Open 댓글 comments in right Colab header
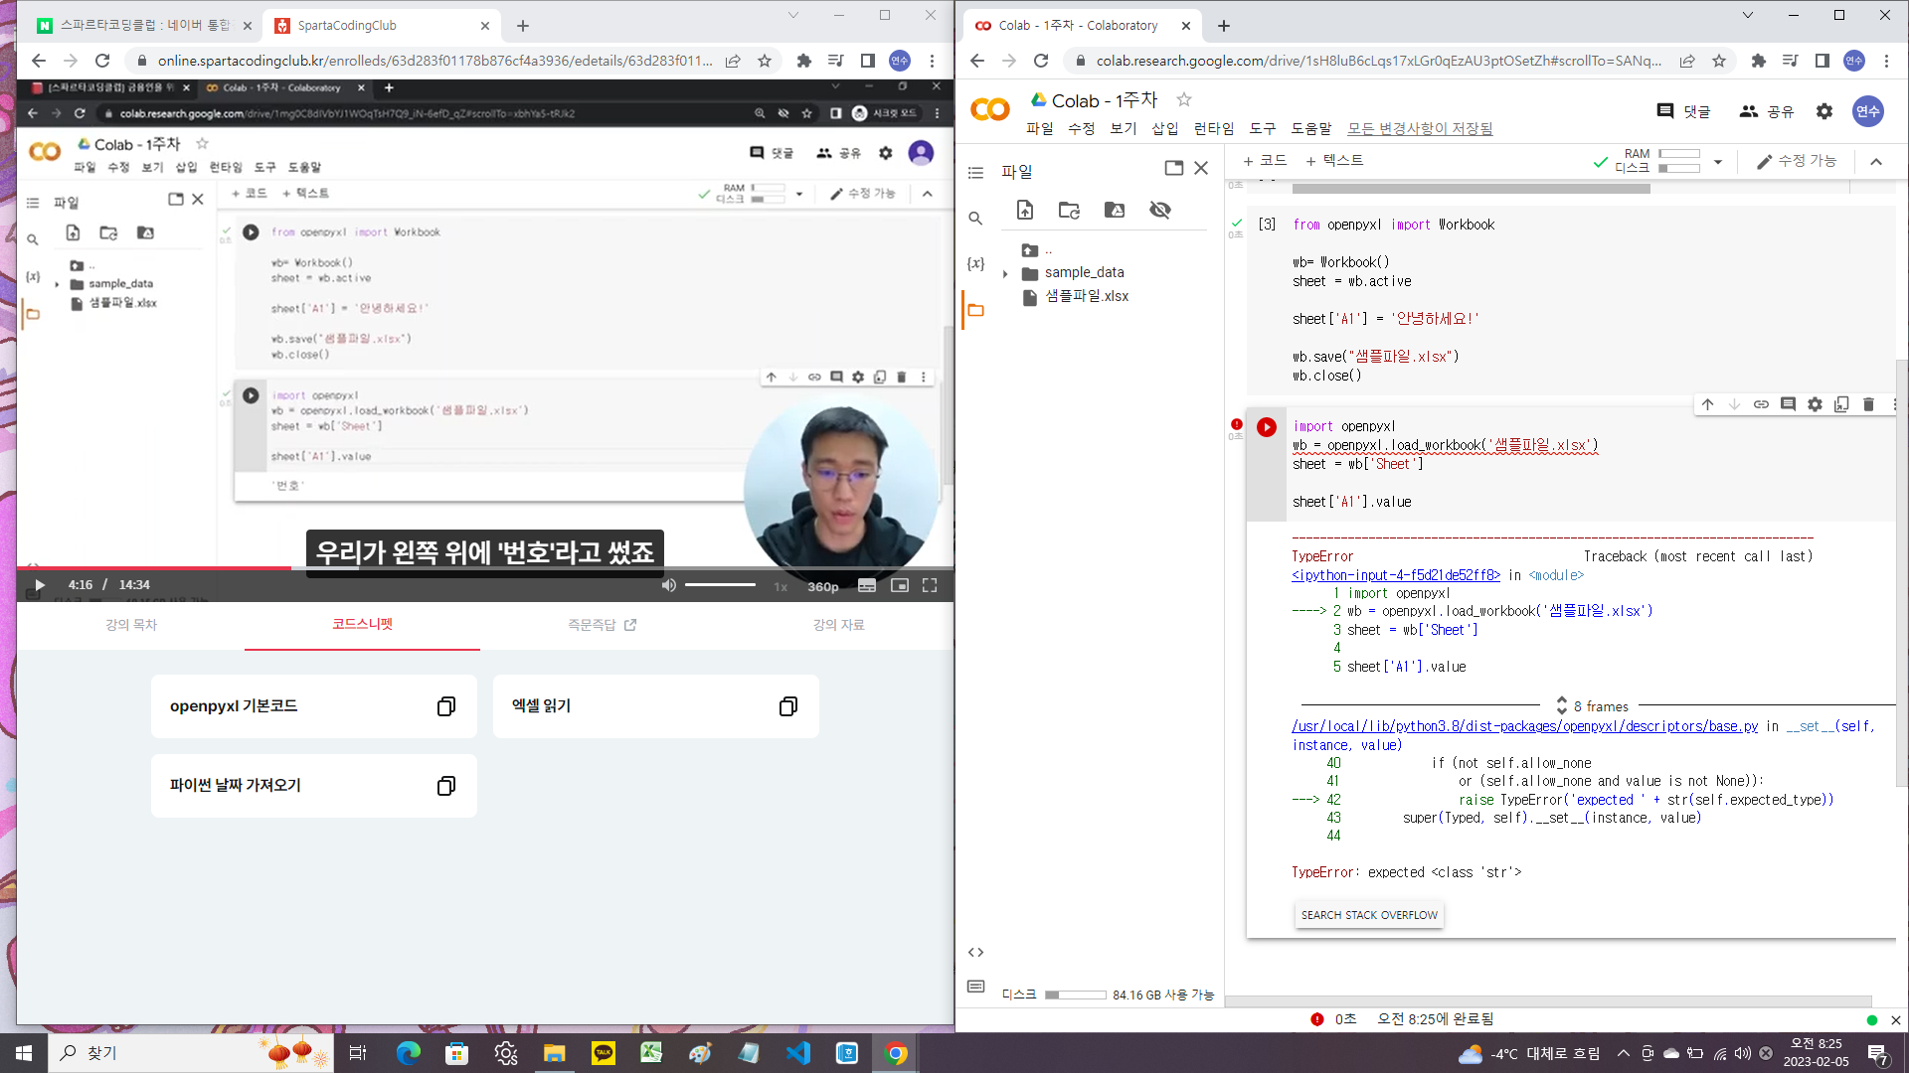 click(1683, 111)
